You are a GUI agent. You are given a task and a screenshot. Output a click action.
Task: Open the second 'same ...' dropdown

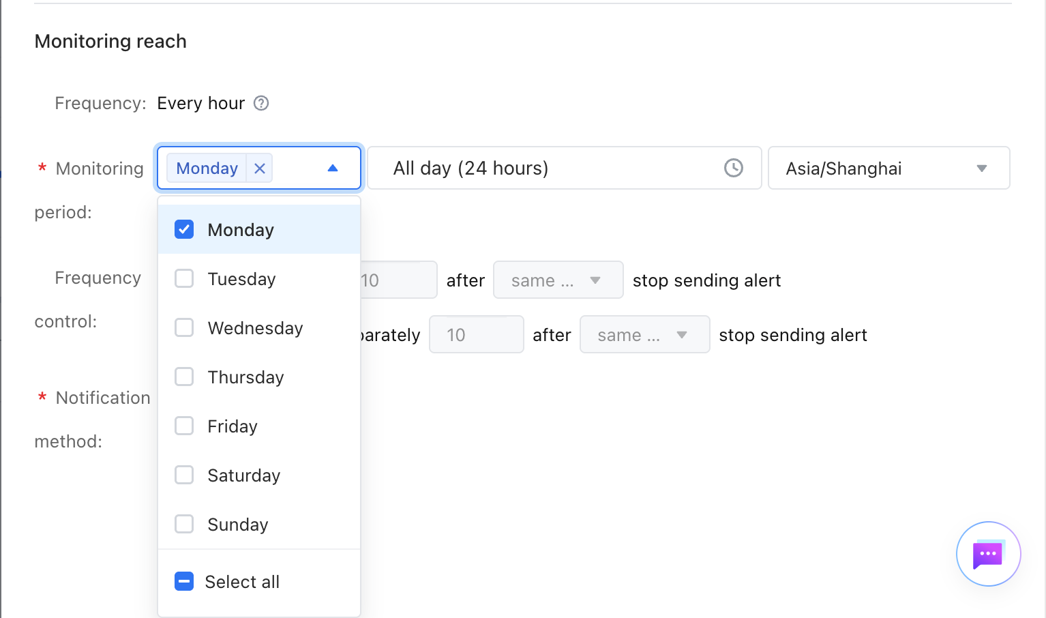(644, 334)
